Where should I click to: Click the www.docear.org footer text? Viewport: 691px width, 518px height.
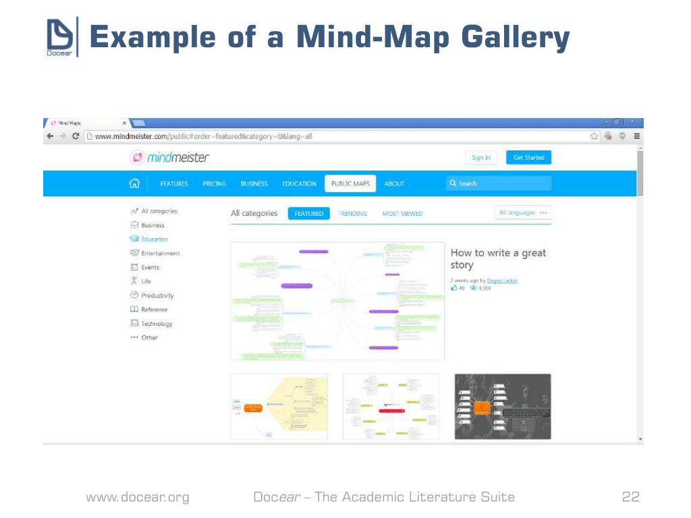point(138,497)
